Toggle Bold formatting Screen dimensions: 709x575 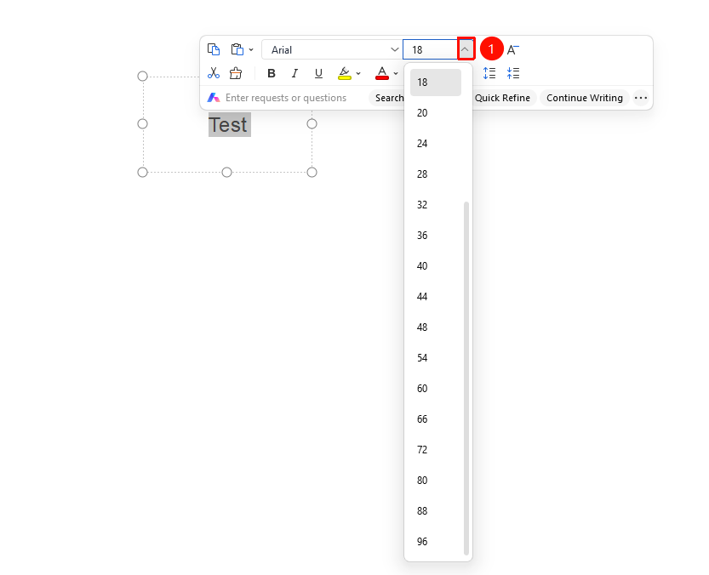(272, 73)
